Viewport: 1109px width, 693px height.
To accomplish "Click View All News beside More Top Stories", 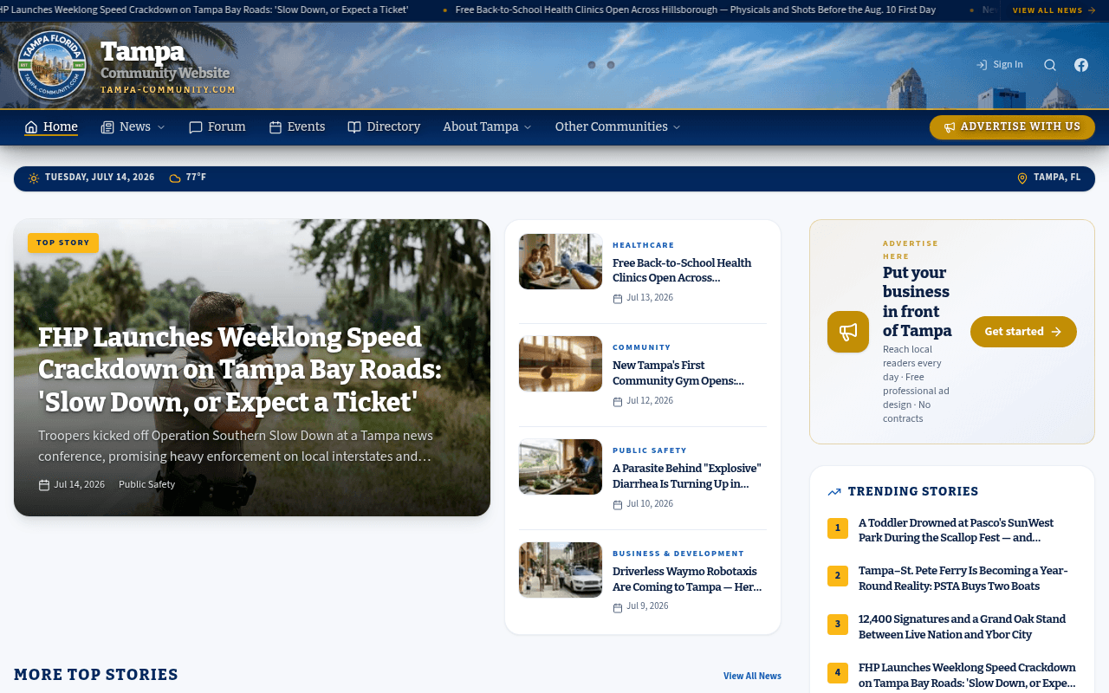I will point(752,676).
